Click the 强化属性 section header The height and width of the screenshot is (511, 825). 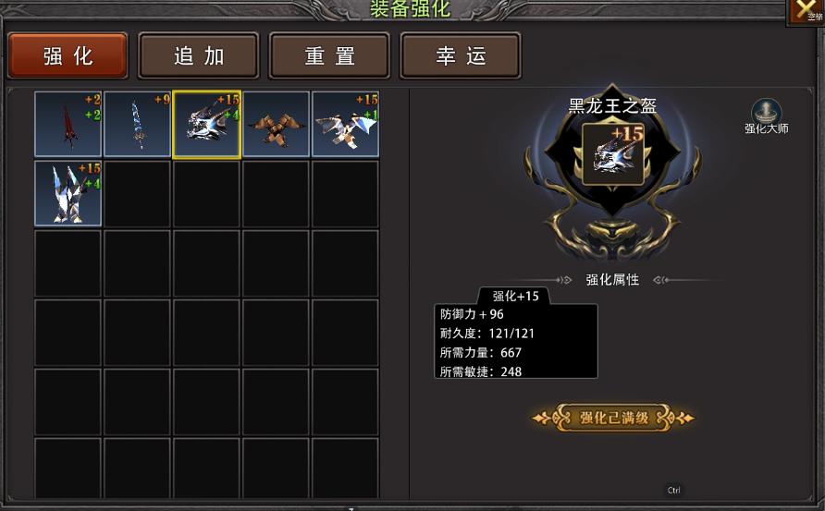click(x=612, y=280)
